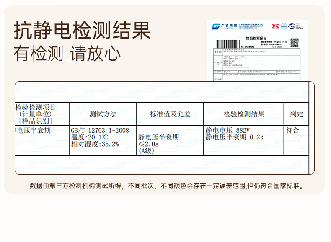
Task: Click the [样品识别] line in the header
Action: [35, 121]
